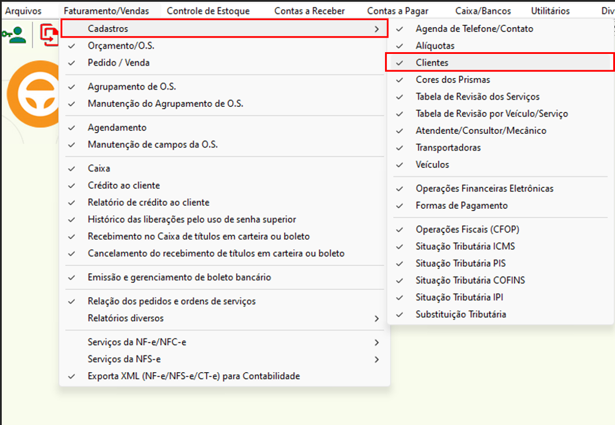The image size is (615, 425).
Task: Open Agendamento option
Action: click(224, 128)
